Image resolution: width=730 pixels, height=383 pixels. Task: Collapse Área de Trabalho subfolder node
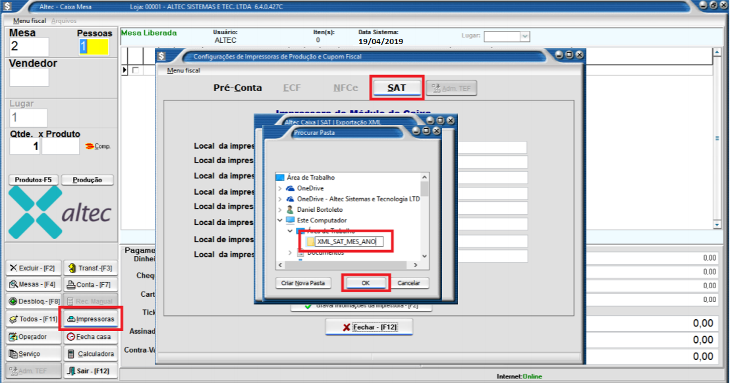point(290,231)
